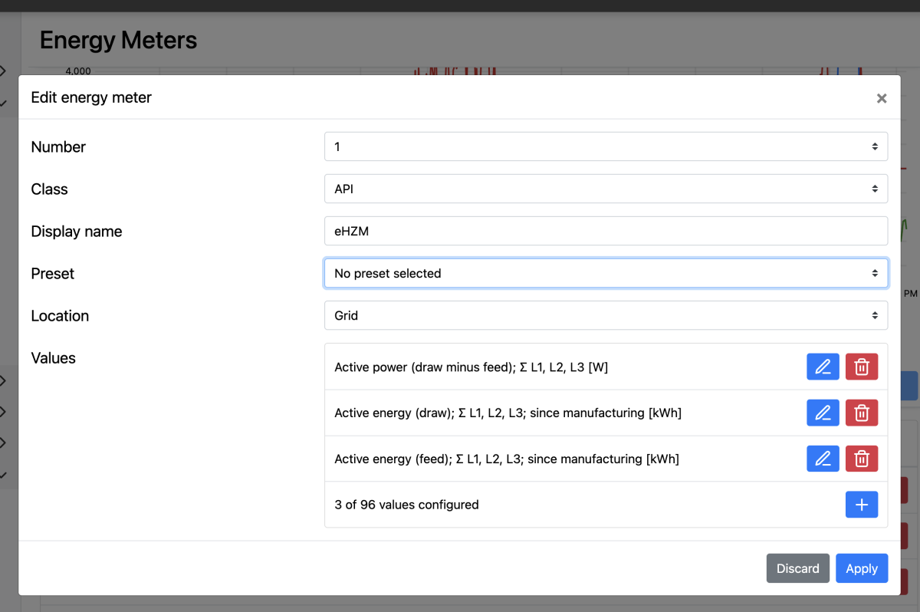Open the Number dropdown
Screen dimensions: 920x612
(606, 146)
